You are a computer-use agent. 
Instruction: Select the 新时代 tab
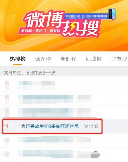coord(68,59)
